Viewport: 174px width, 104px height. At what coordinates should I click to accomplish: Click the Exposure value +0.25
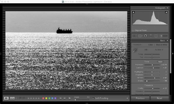(x=164, y=65)
